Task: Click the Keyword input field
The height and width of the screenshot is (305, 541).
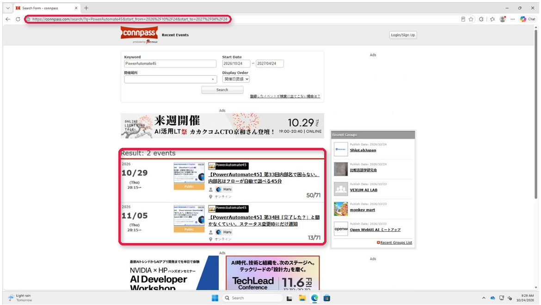Action: point(170,63)
